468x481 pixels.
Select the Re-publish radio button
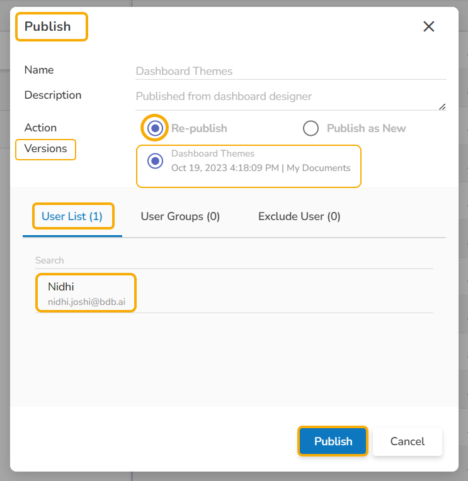(x=155, y=128)
